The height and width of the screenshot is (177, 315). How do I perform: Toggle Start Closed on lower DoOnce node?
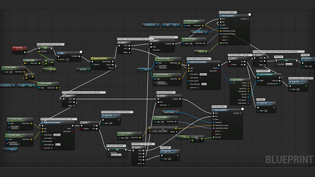pyautogui.click(x=169, y=105)
